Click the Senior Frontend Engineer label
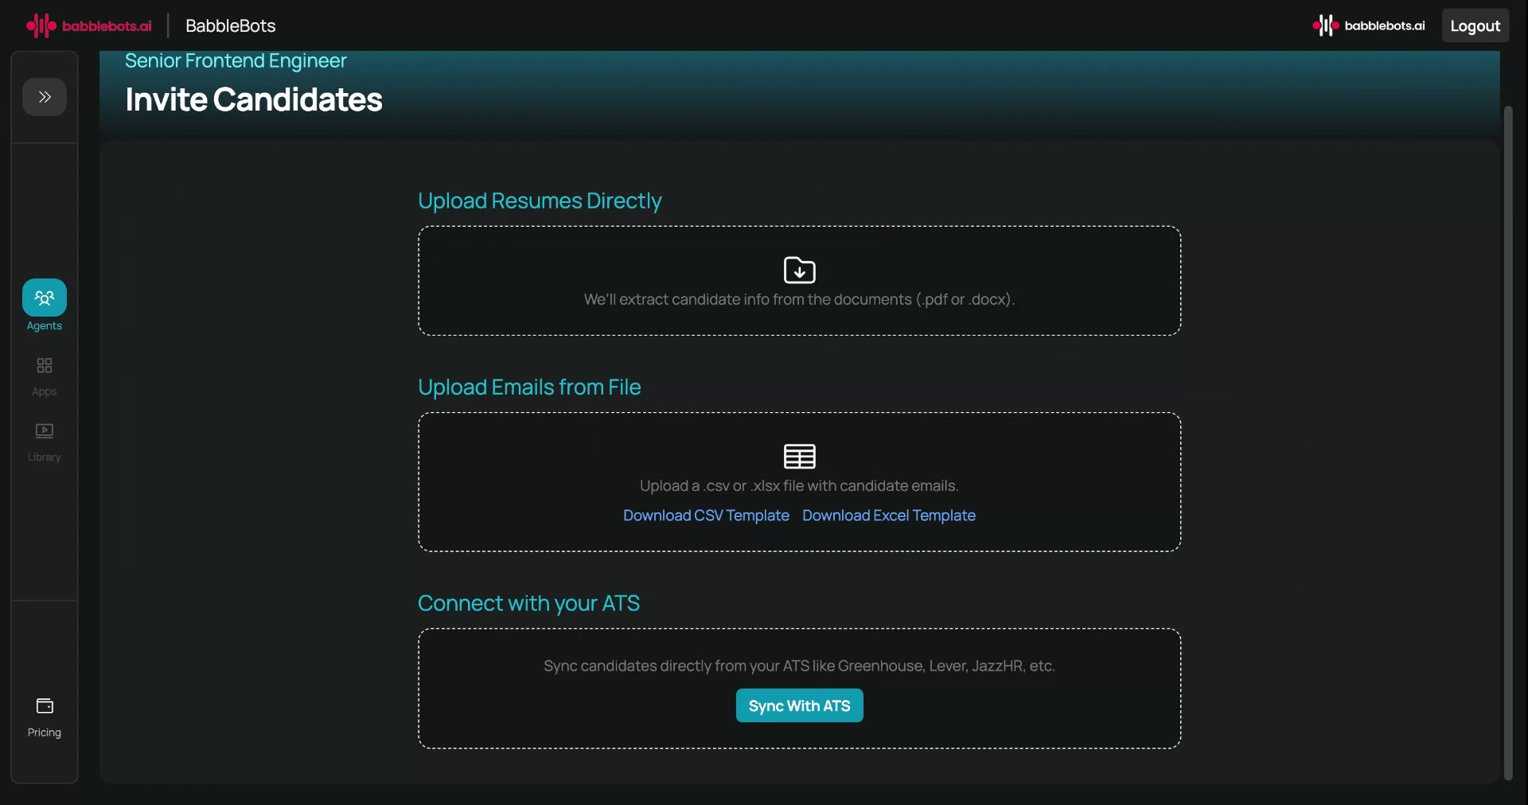Image resolution: width=1528 pixels, height=805 pixels. click(235, 60)
